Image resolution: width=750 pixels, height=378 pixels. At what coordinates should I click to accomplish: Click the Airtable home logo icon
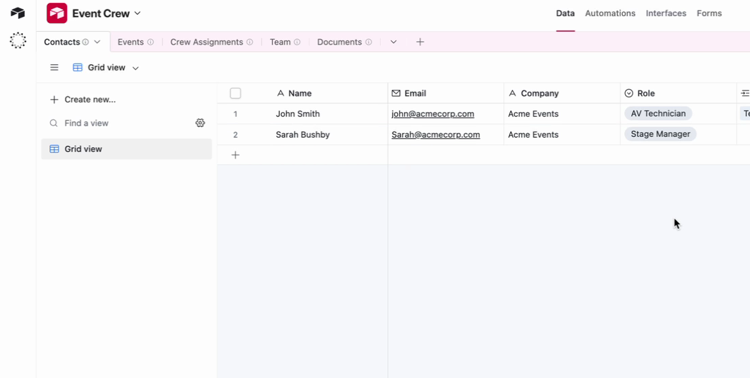18,13
